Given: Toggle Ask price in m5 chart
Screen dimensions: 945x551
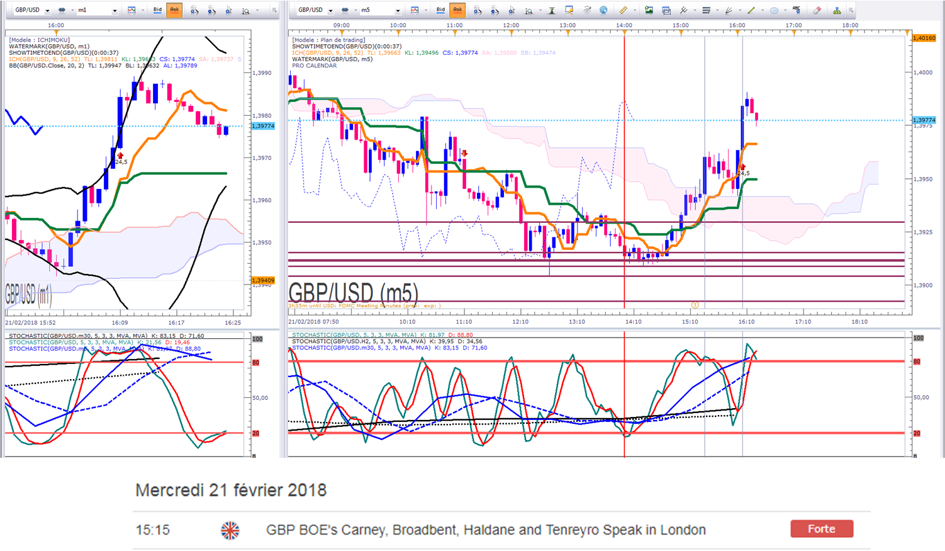Looking at the screenshot, I should 457,10.
